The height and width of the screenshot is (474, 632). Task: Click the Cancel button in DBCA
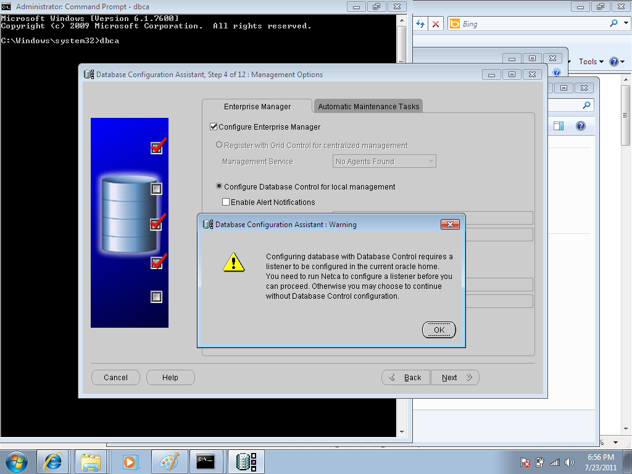click(115, 377)
